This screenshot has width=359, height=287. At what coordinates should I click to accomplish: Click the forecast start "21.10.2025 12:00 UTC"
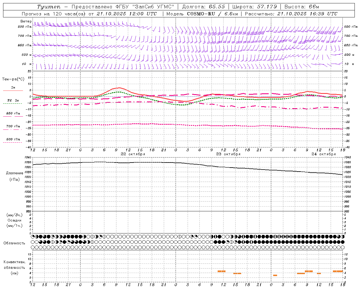[127, 14]
